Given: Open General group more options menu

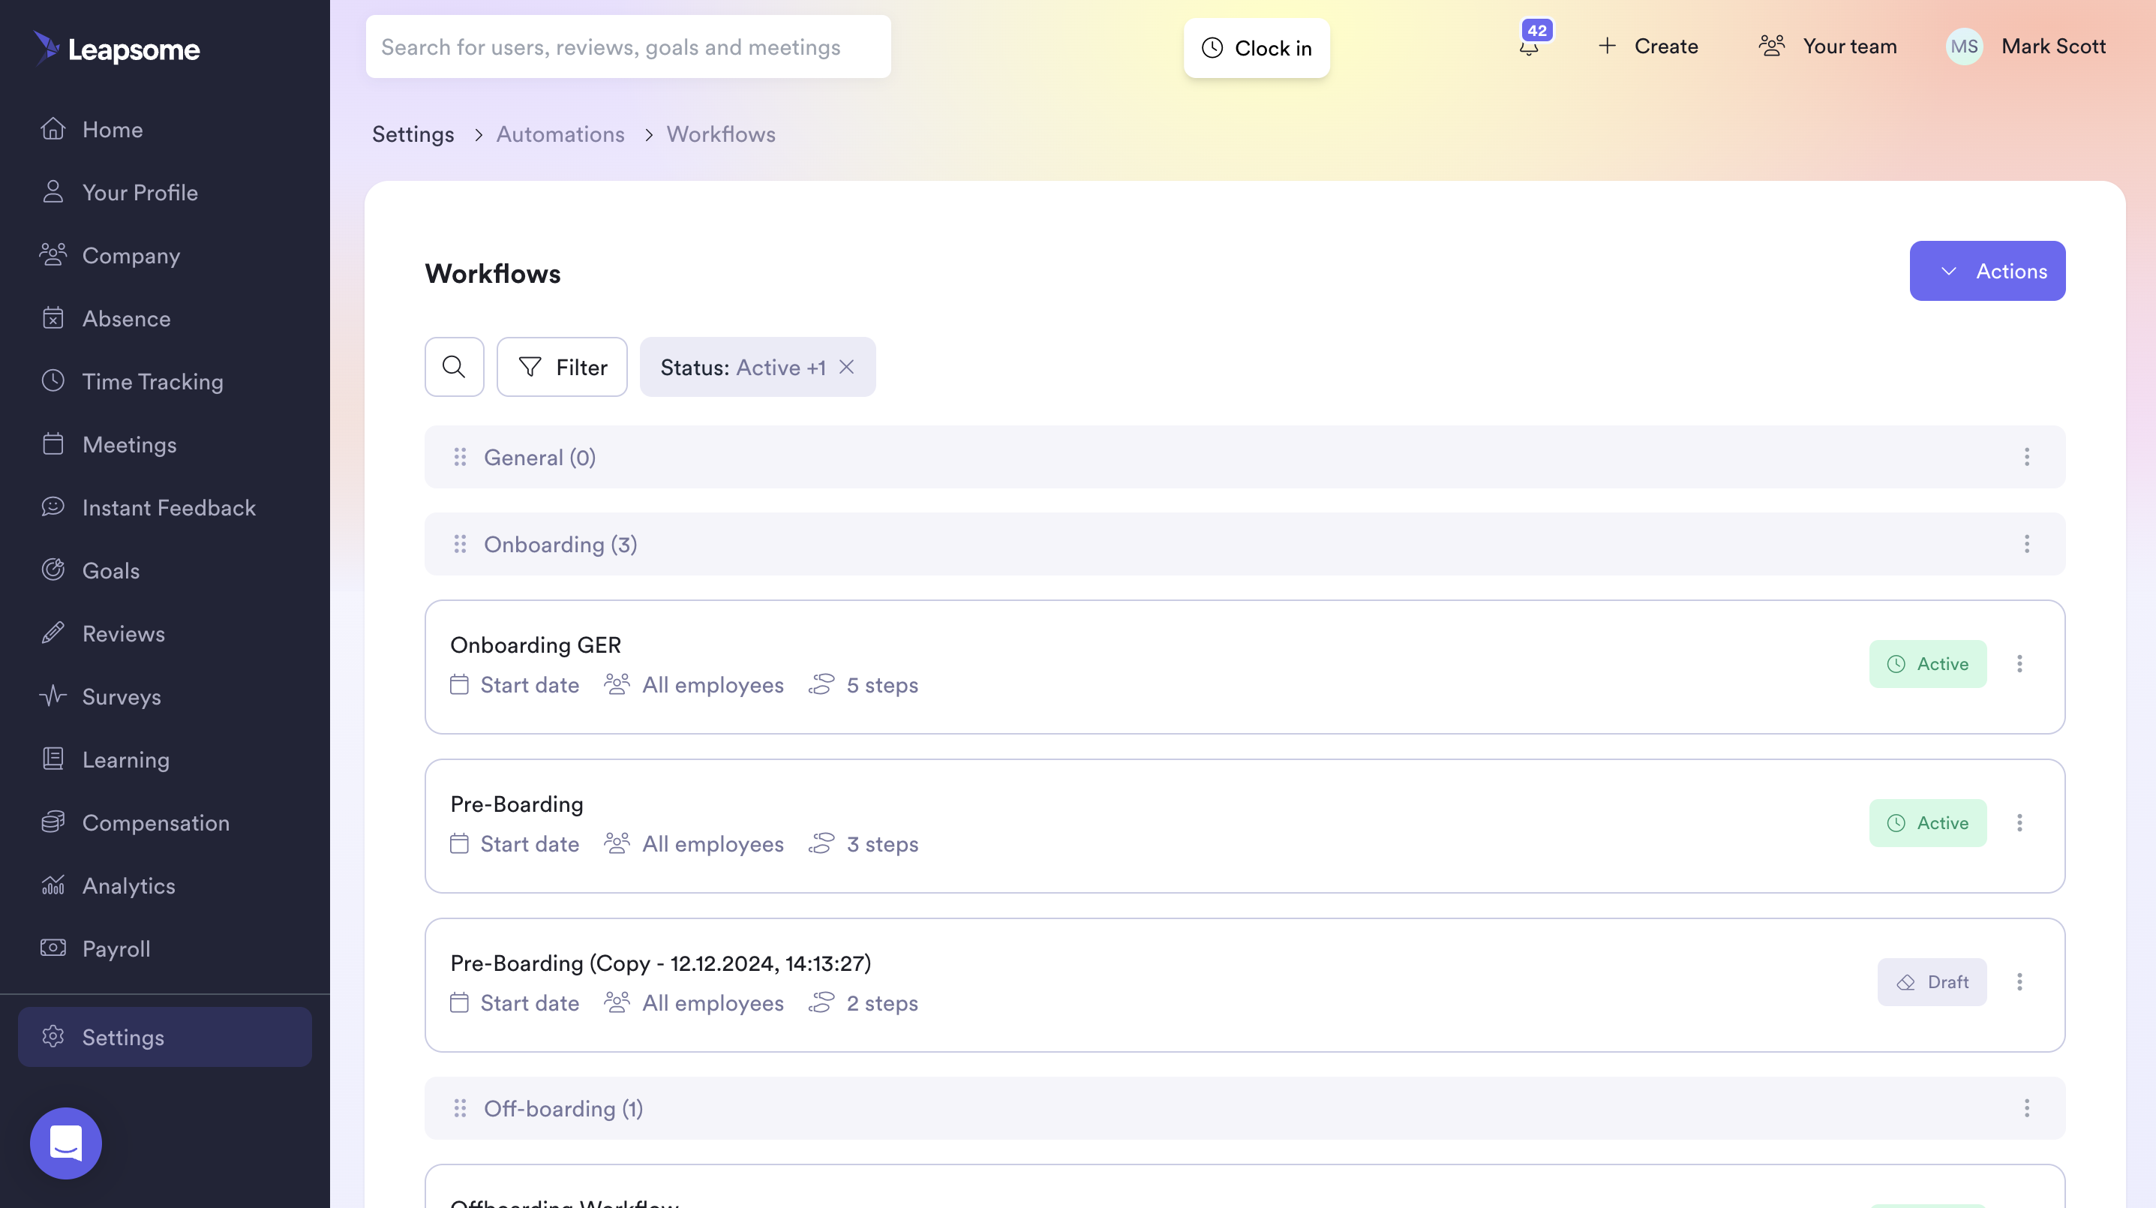Looking at the screenshot, I should coord(2027,457).
